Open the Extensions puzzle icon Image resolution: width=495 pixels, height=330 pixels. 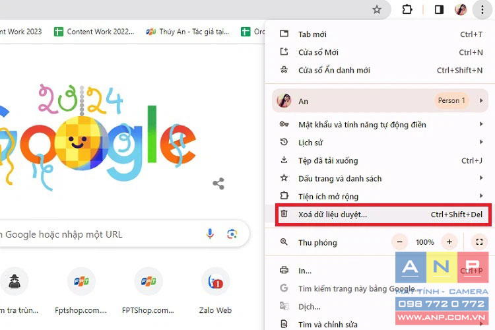click(407, 9)
